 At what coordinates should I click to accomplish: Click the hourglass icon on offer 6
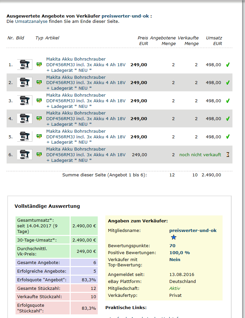227,155
